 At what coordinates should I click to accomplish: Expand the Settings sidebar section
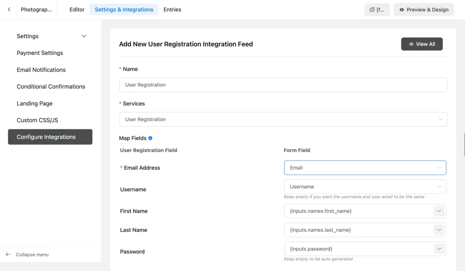coord(51,36)
